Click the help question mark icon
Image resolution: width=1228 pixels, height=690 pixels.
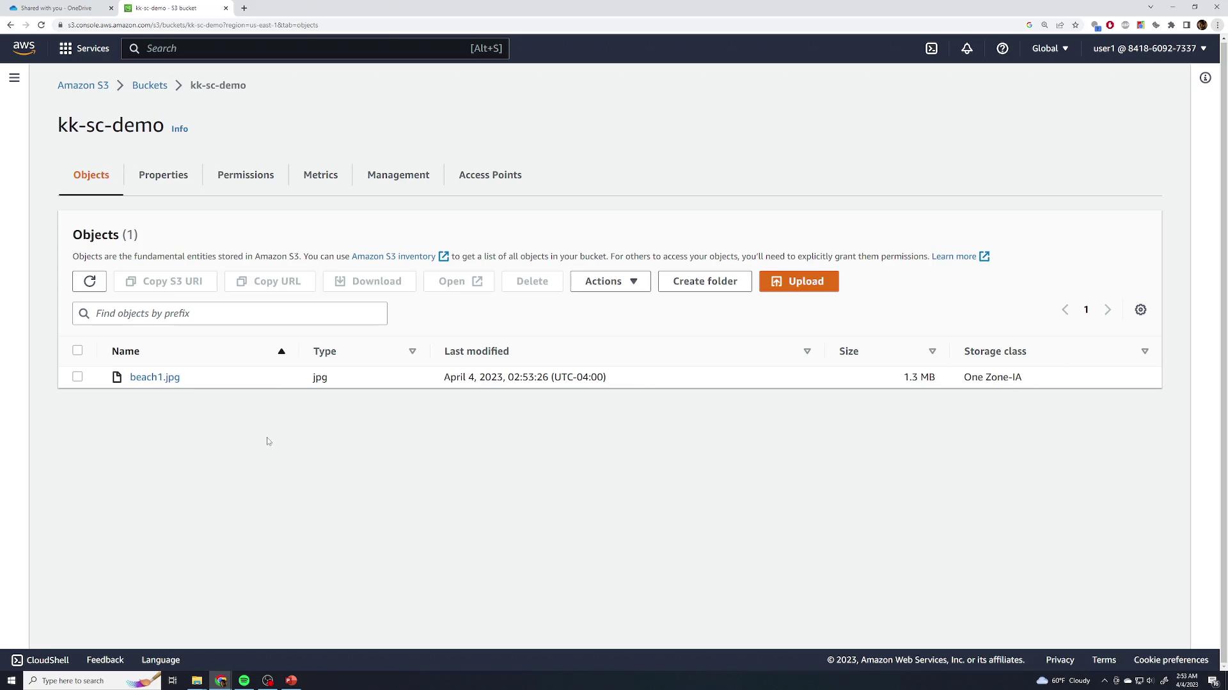[1002, 49]
